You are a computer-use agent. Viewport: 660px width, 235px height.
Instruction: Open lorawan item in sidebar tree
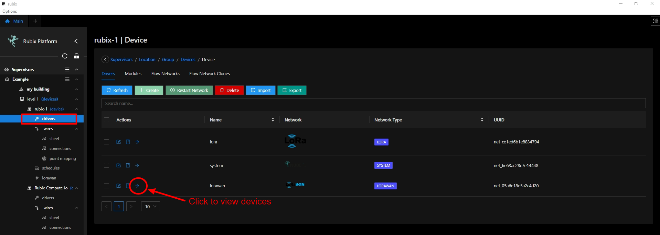[49, 178]
